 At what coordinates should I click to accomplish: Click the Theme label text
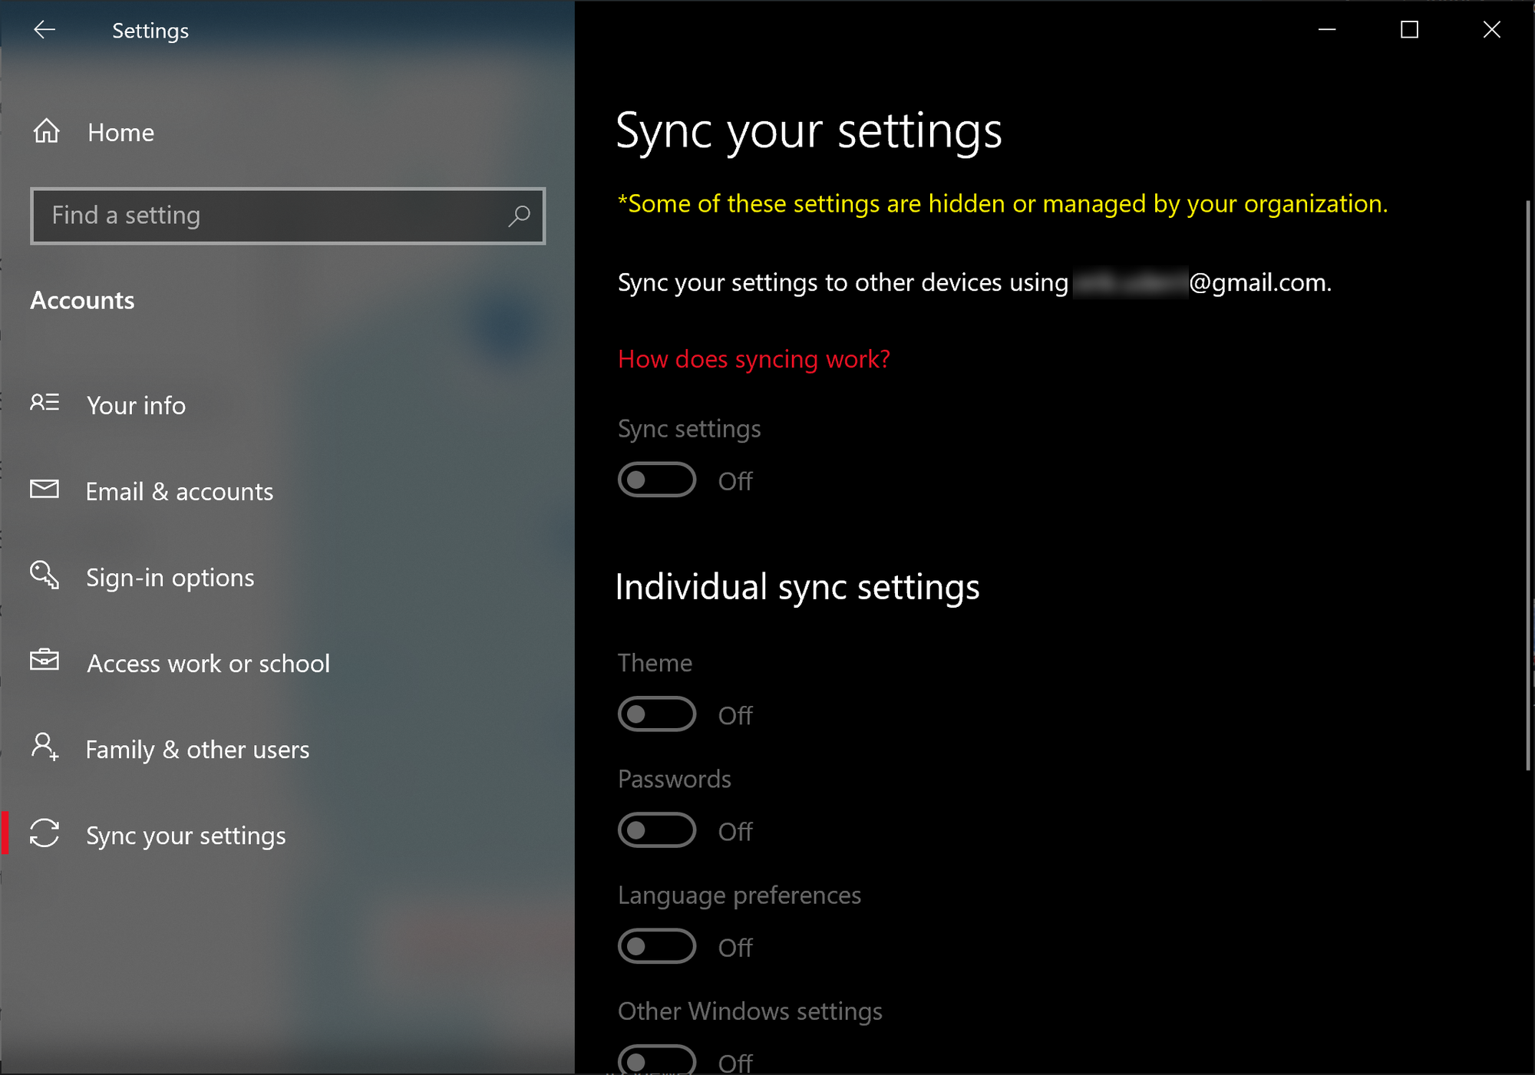[x=655, y=663]
